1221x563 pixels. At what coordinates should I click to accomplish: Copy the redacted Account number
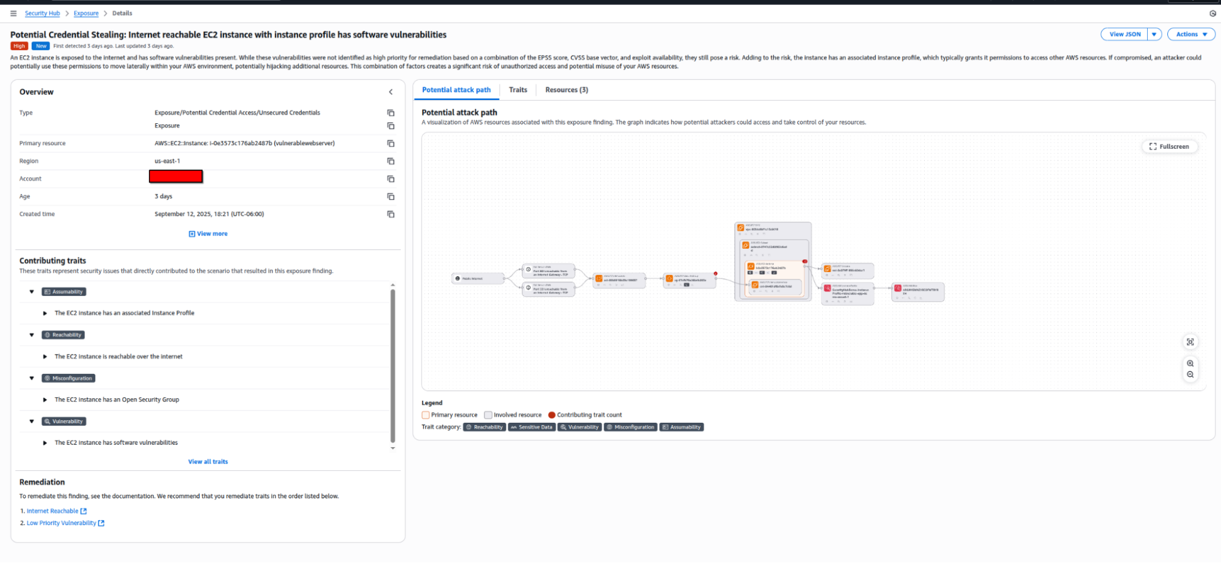(x=391, y=179)
